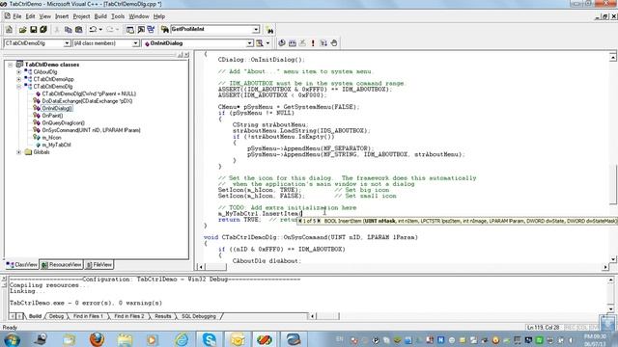
Task: Click the Search binoculars icon right of find box
Action: point(270,30)
